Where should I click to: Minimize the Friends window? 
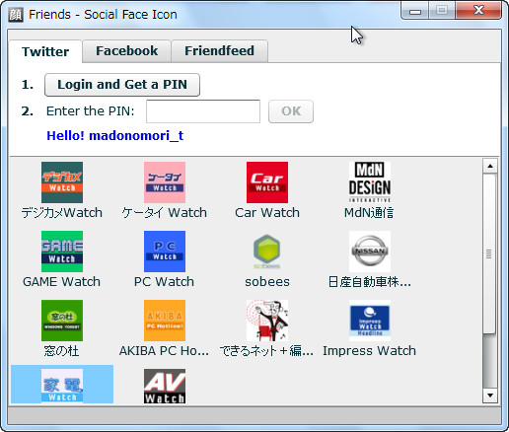point(415,11)
